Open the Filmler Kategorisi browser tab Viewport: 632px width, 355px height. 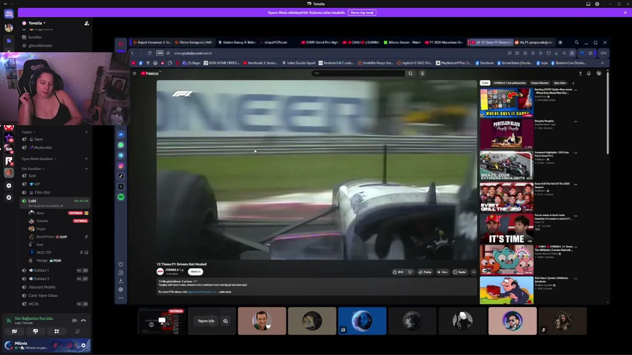tap(193, 42)
